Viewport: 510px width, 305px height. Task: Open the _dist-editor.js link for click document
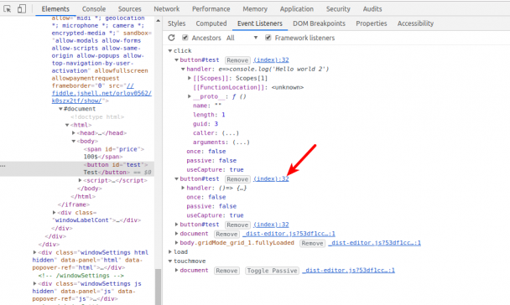pos(289,234)
